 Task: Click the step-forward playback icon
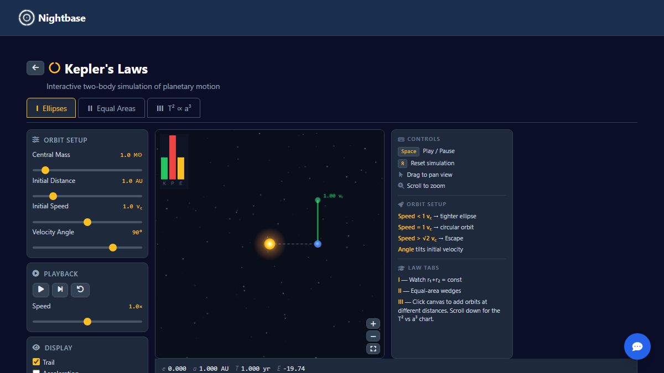tap(60, 290)
